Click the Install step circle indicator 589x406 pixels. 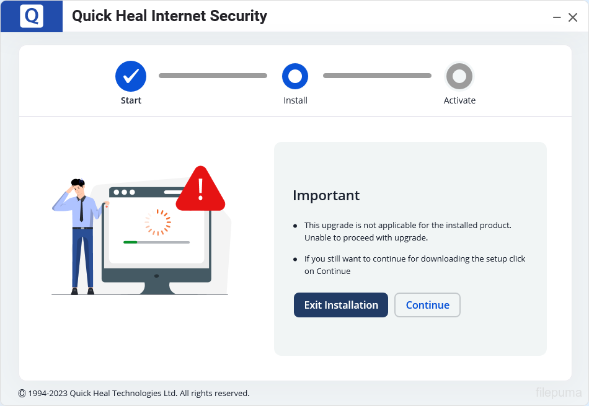[x=295, y=76]
